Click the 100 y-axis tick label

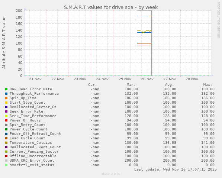pyautogui.click(x=19, y=43)
